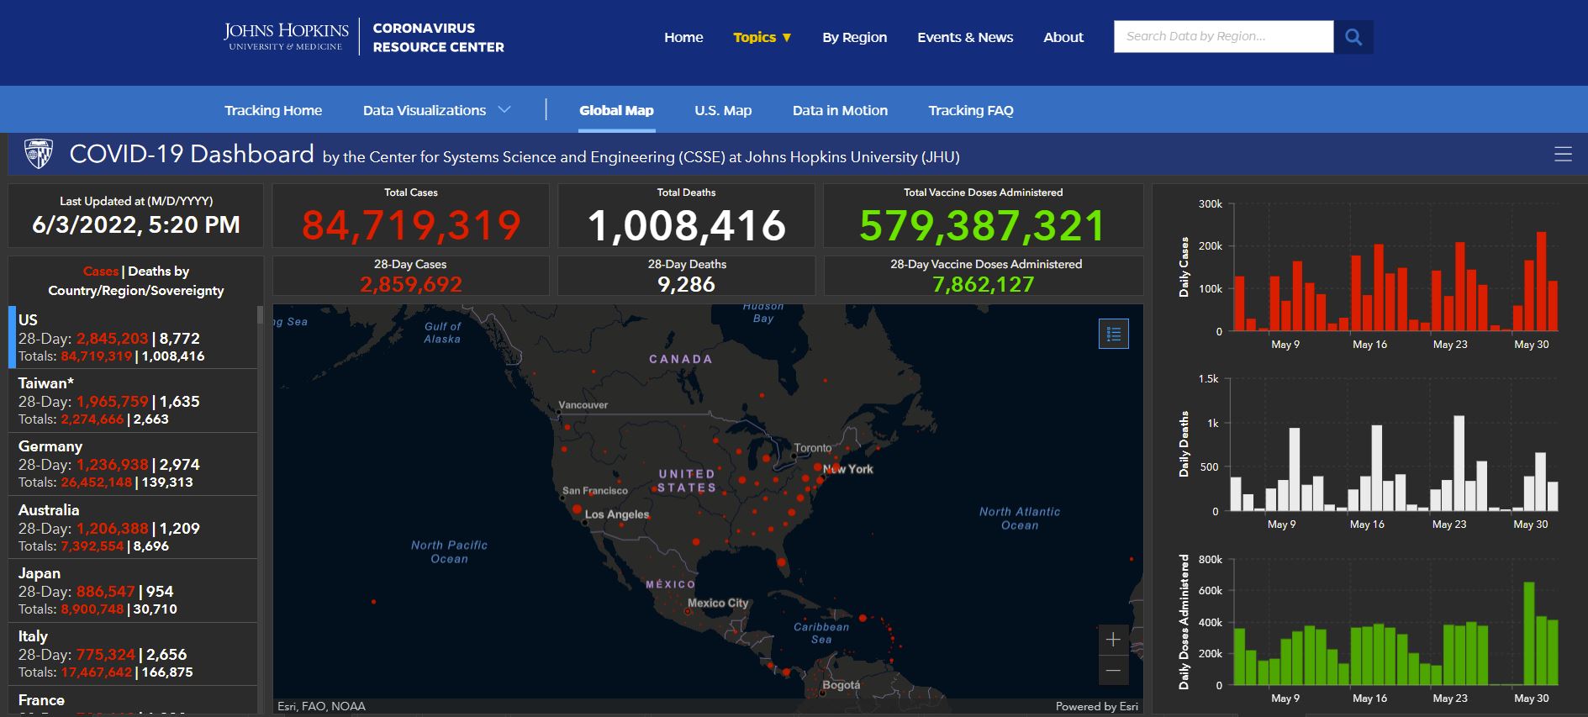Open Events & News
The width and height of the screenshot is (1588, 717).
tap(965, 37)
